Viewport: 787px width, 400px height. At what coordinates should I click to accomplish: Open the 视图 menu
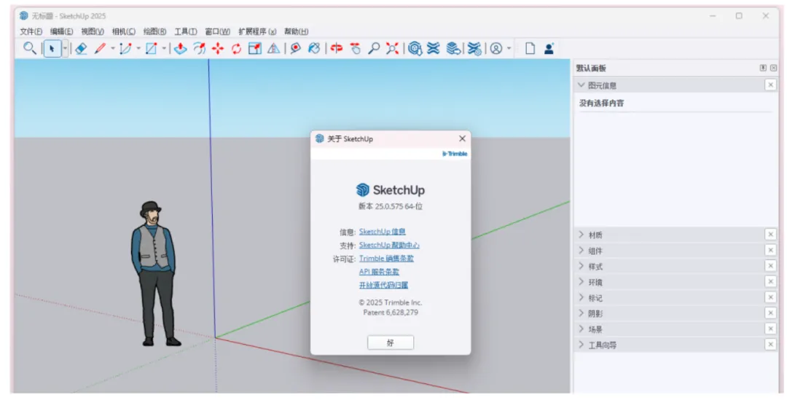[x=93, y=31]
